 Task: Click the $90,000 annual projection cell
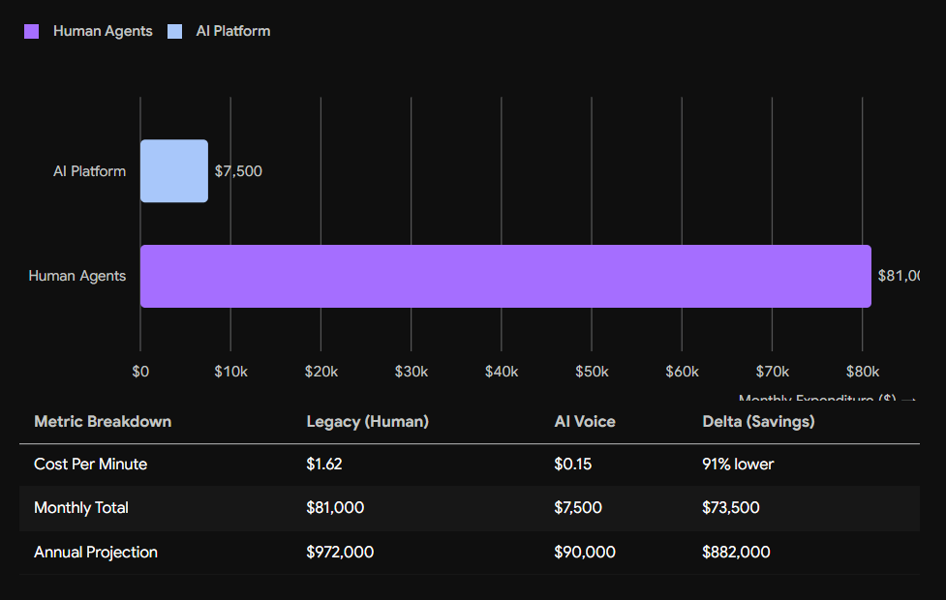[x=585, y=553]
